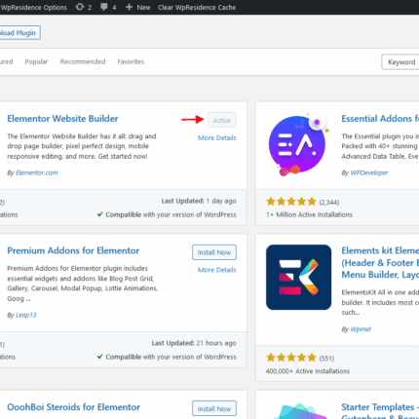The image size is (419, 419).
Task: Visit the Elementor.com author link
Action: 37,172
